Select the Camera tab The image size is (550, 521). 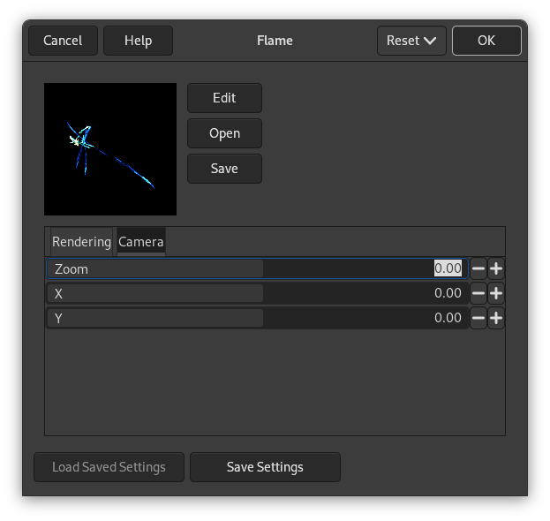tap(140, 242)
